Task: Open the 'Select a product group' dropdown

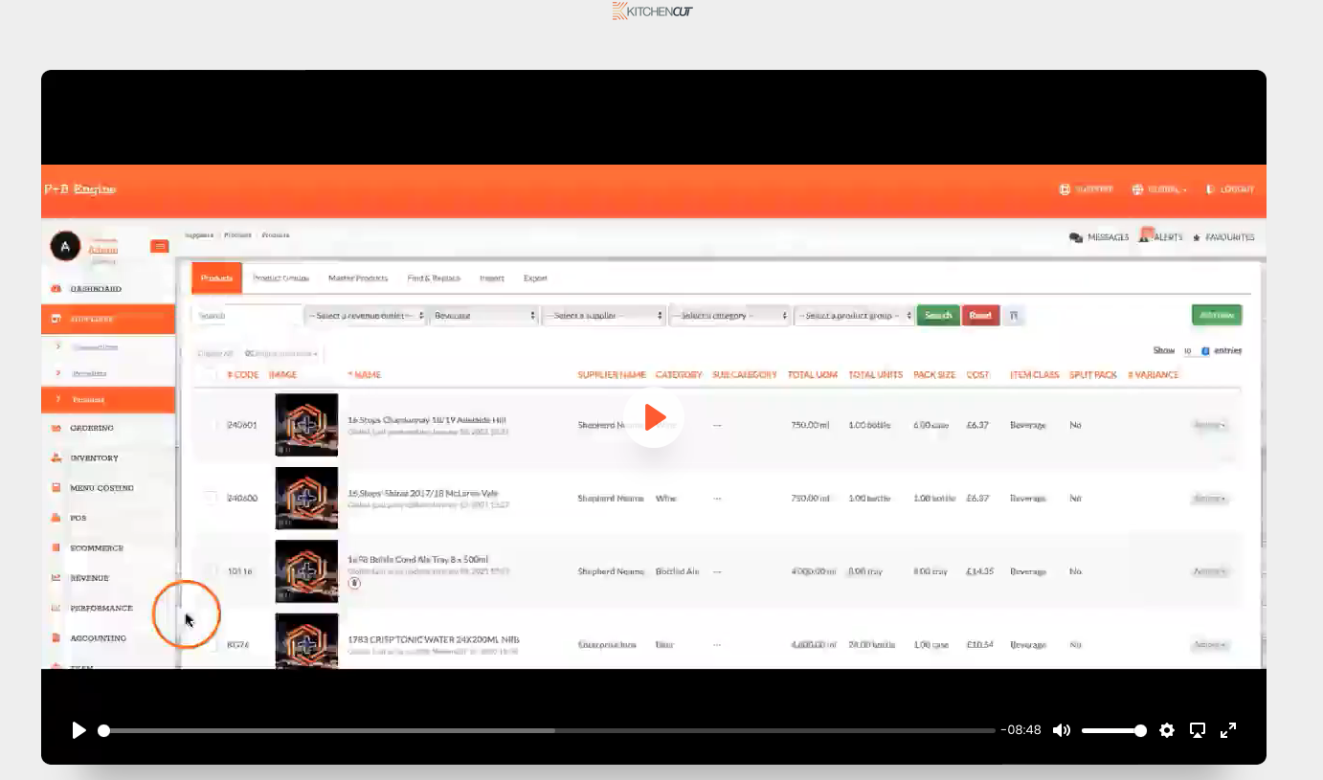Action: click(853, 316)
